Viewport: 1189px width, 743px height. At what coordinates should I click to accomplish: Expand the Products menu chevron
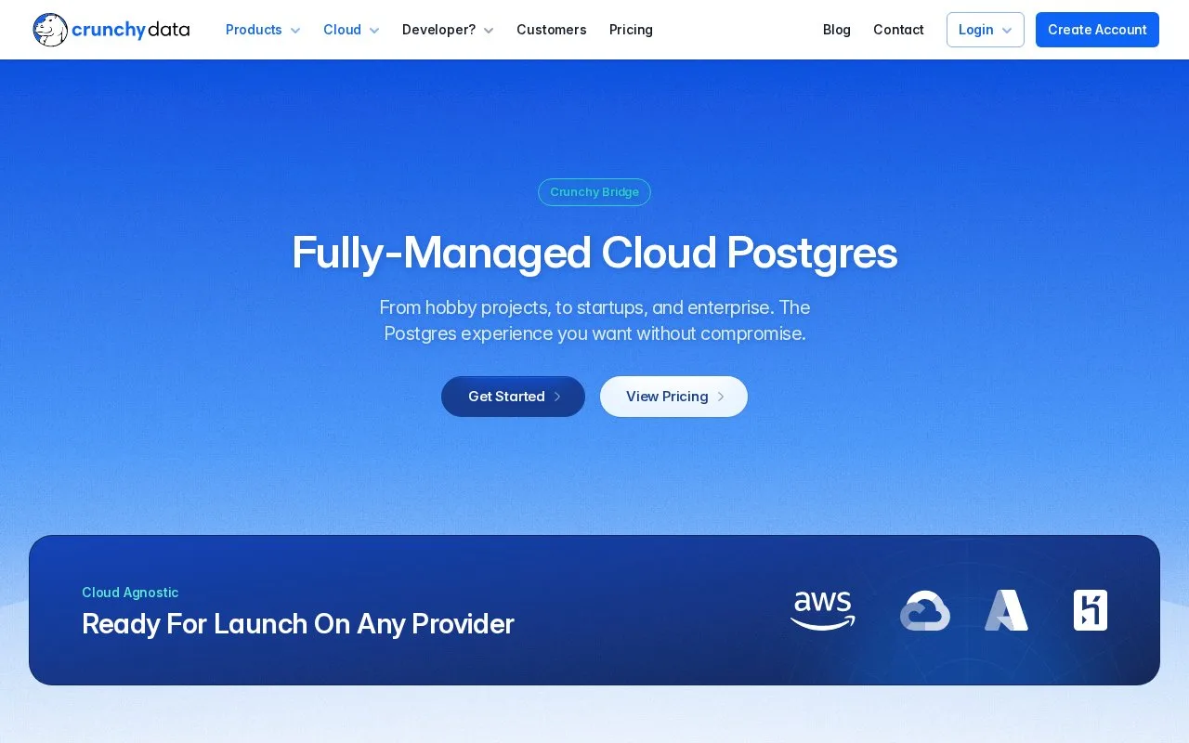(295, 31)
